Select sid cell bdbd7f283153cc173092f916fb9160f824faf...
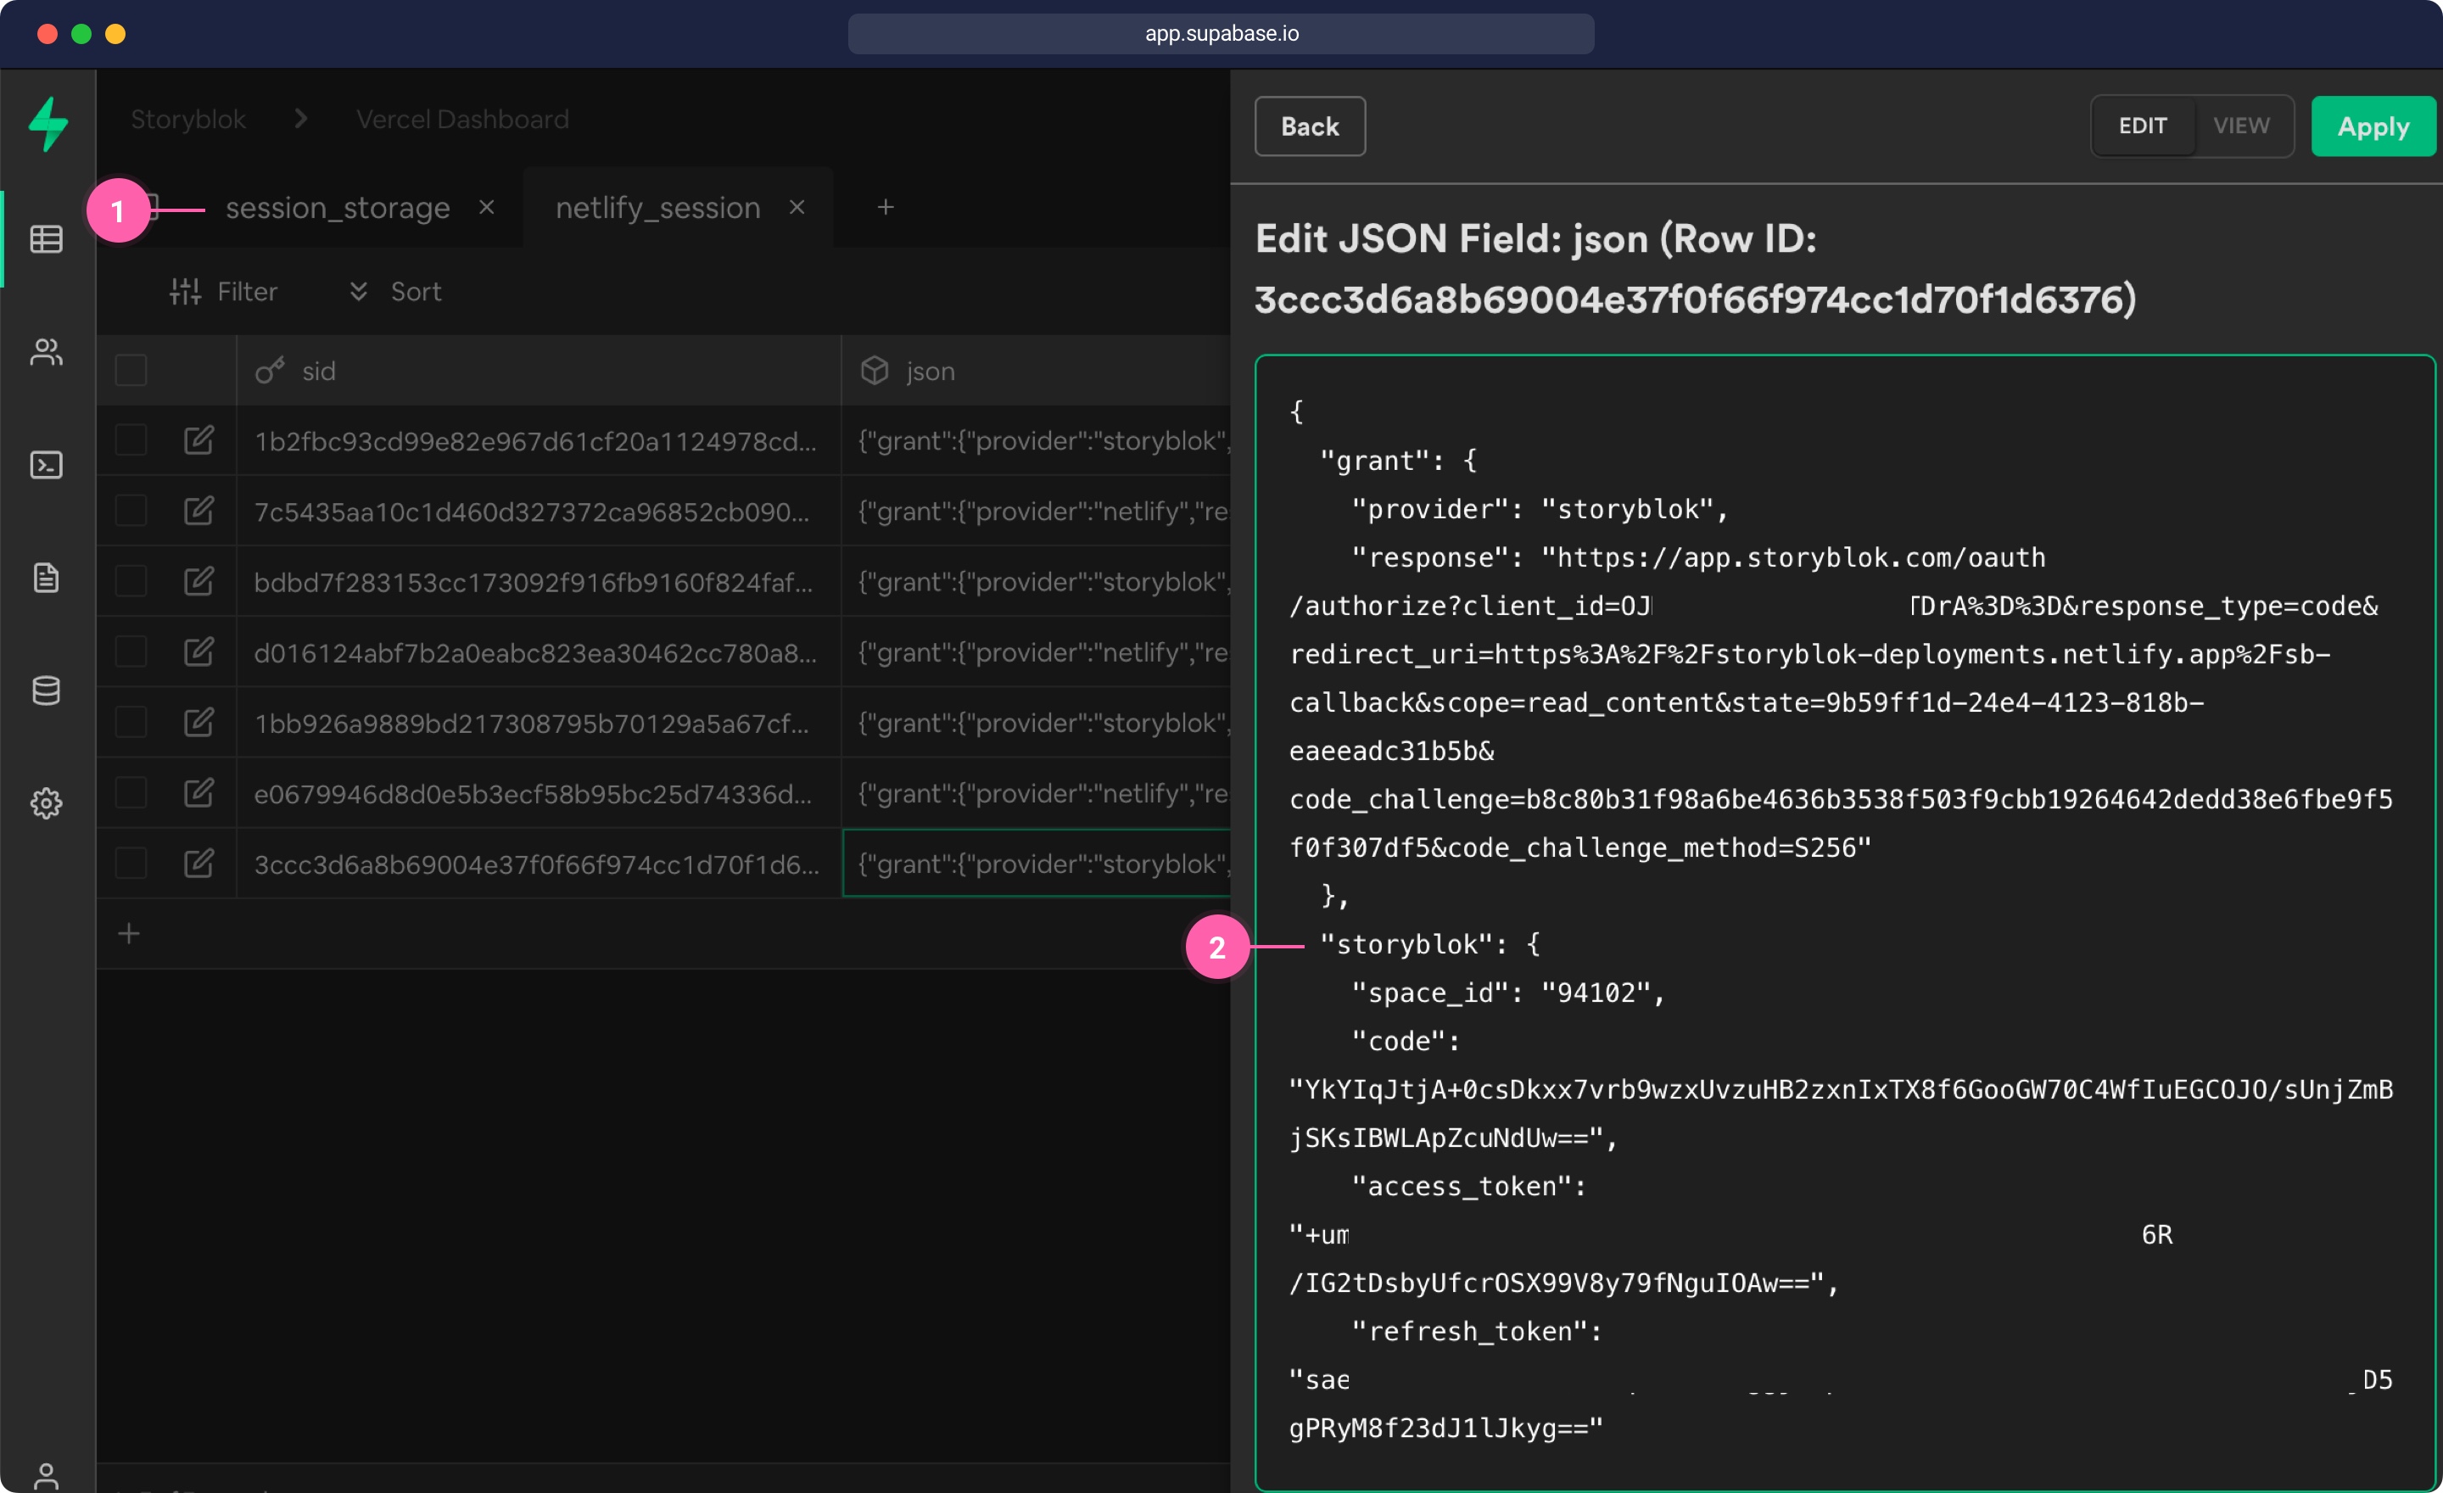 pos(539,581)
